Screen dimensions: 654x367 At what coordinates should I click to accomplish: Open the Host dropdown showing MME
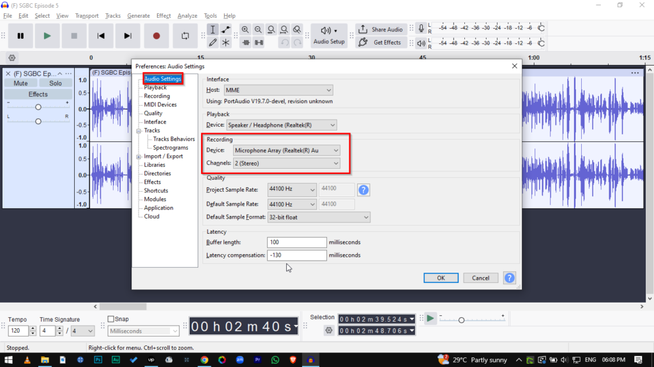(x=279, y=90)
